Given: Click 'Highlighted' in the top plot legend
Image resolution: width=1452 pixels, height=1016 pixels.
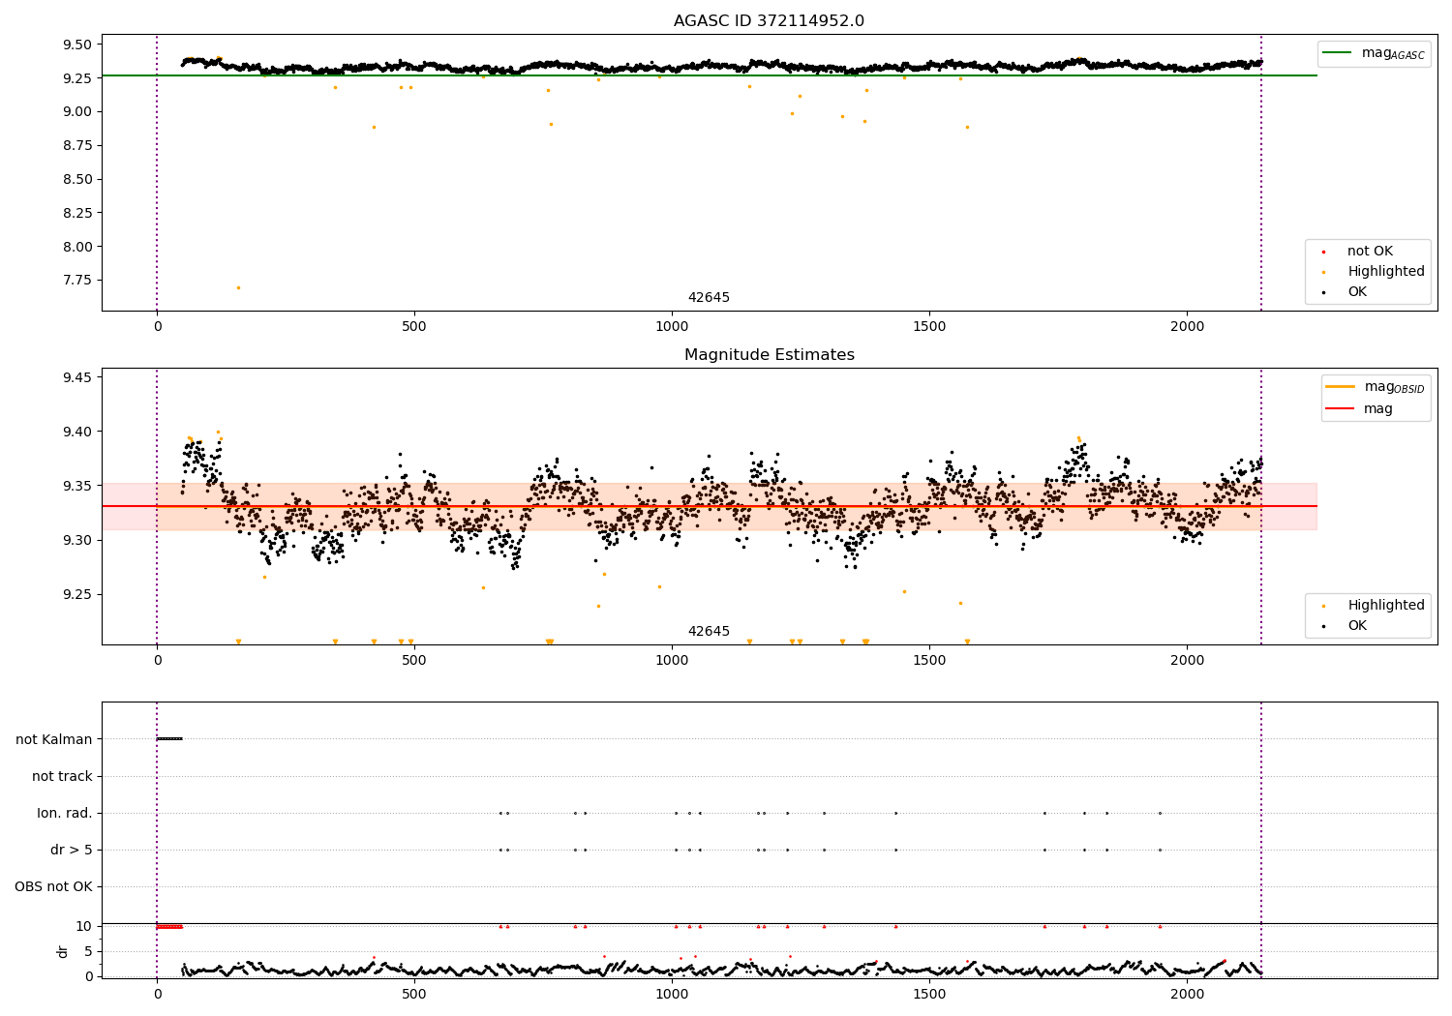Looking at the screenshot, I should (x=1386, y=272).
